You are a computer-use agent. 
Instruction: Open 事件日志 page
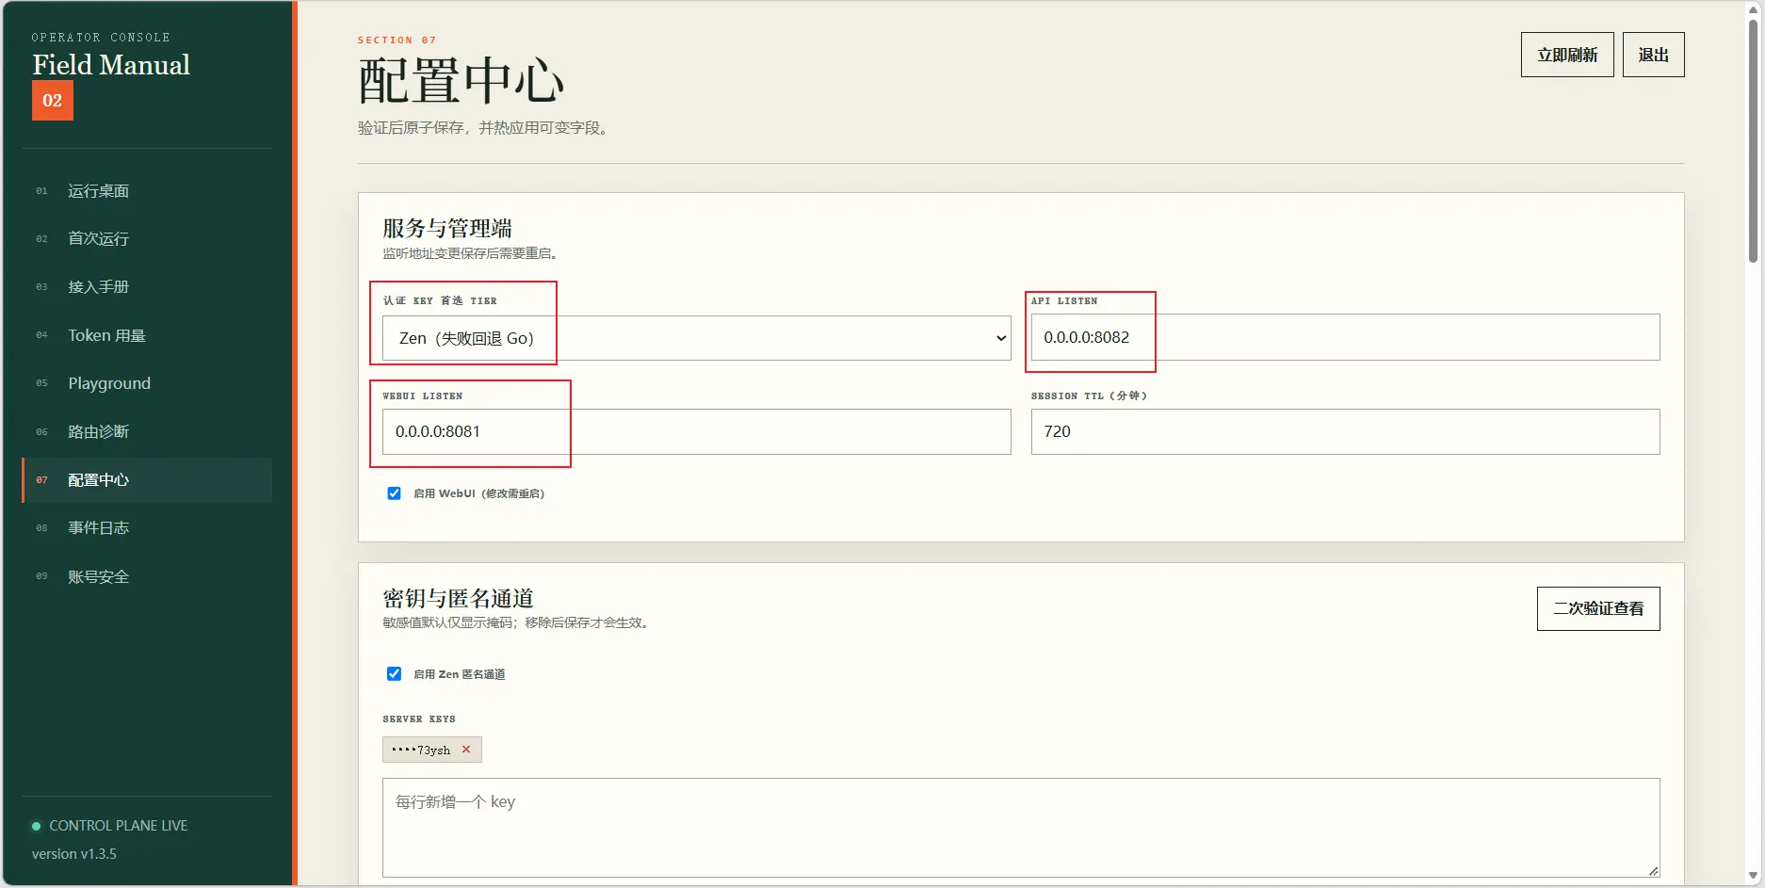point(147,528)
